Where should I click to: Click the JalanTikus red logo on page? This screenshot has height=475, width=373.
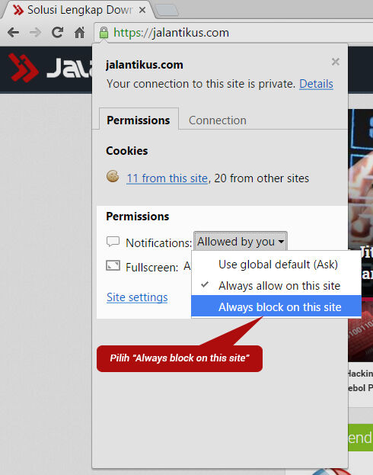pos(23,68)
